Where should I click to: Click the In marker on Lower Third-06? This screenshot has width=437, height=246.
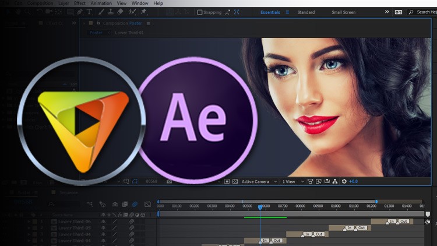[x=392, y=221]
